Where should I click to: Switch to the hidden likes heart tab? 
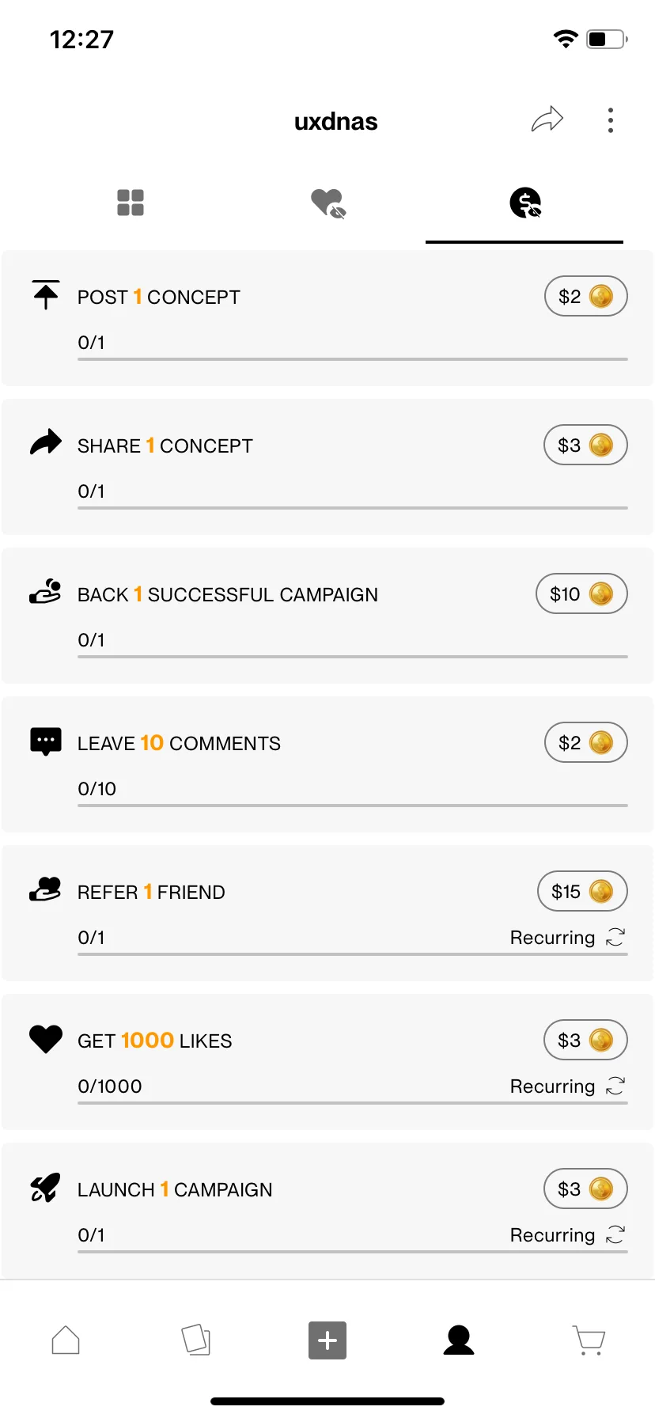328,203
